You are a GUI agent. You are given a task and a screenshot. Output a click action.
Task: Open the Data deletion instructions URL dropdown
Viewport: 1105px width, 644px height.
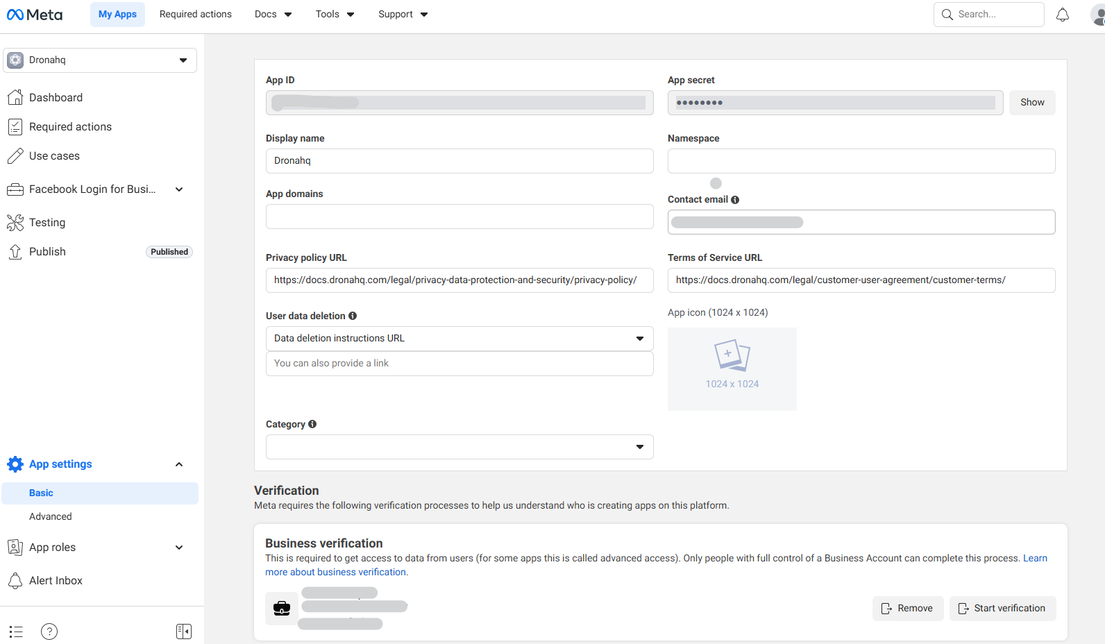pyautogui.click(x=459, y=339)
